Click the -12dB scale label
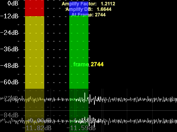177x132 pixels. 9,16
